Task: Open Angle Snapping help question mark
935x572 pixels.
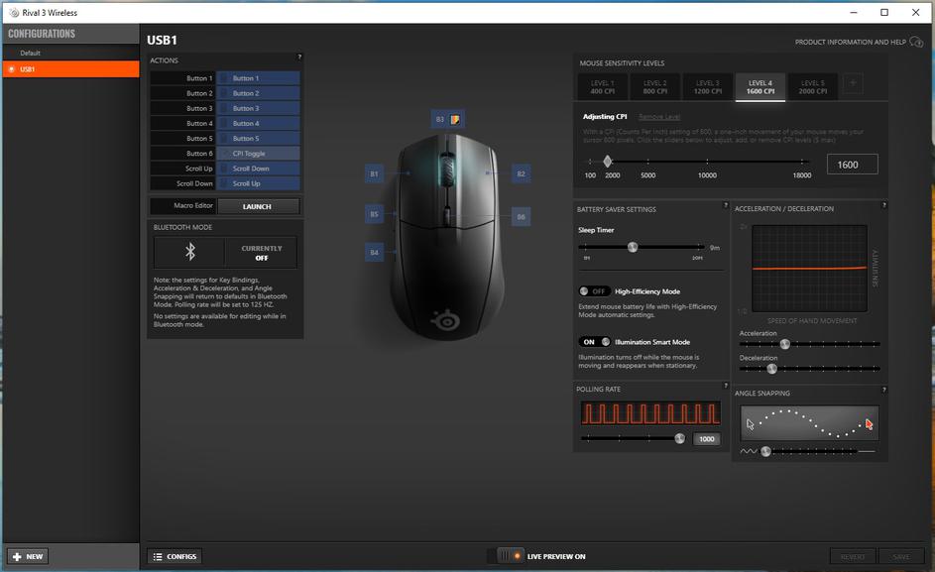Action: [x=883, y=390]
